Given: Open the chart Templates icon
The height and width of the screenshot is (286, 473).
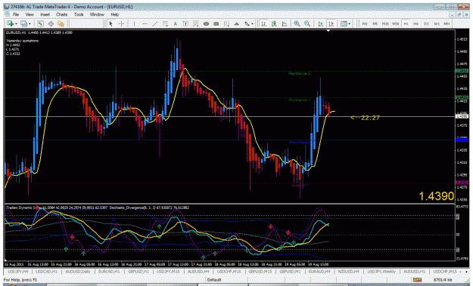Looking at the screenshot, I should (344, 23).
